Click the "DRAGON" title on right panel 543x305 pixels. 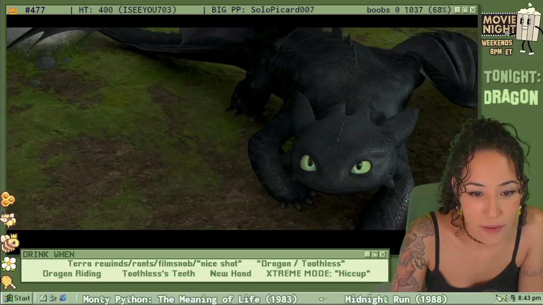point(511,97)
